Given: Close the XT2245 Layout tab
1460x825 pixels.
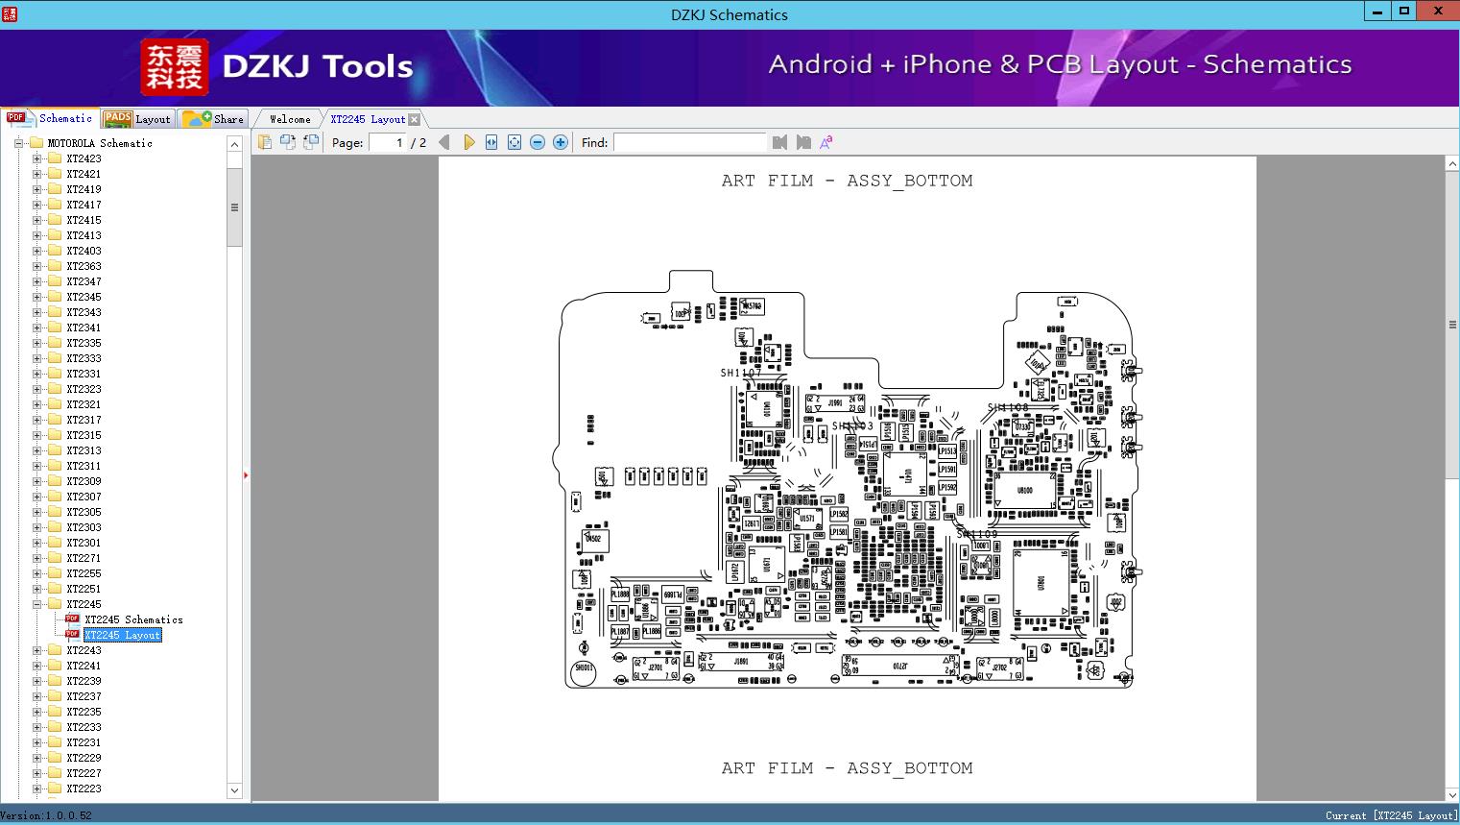Looking at the screenshot, I should [414, 119].
